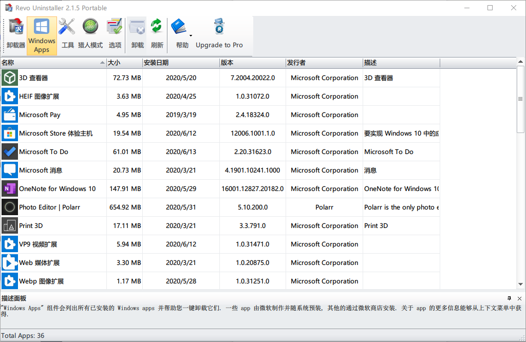Select the Microsoft 消息 chat icon

pos(10,170)
